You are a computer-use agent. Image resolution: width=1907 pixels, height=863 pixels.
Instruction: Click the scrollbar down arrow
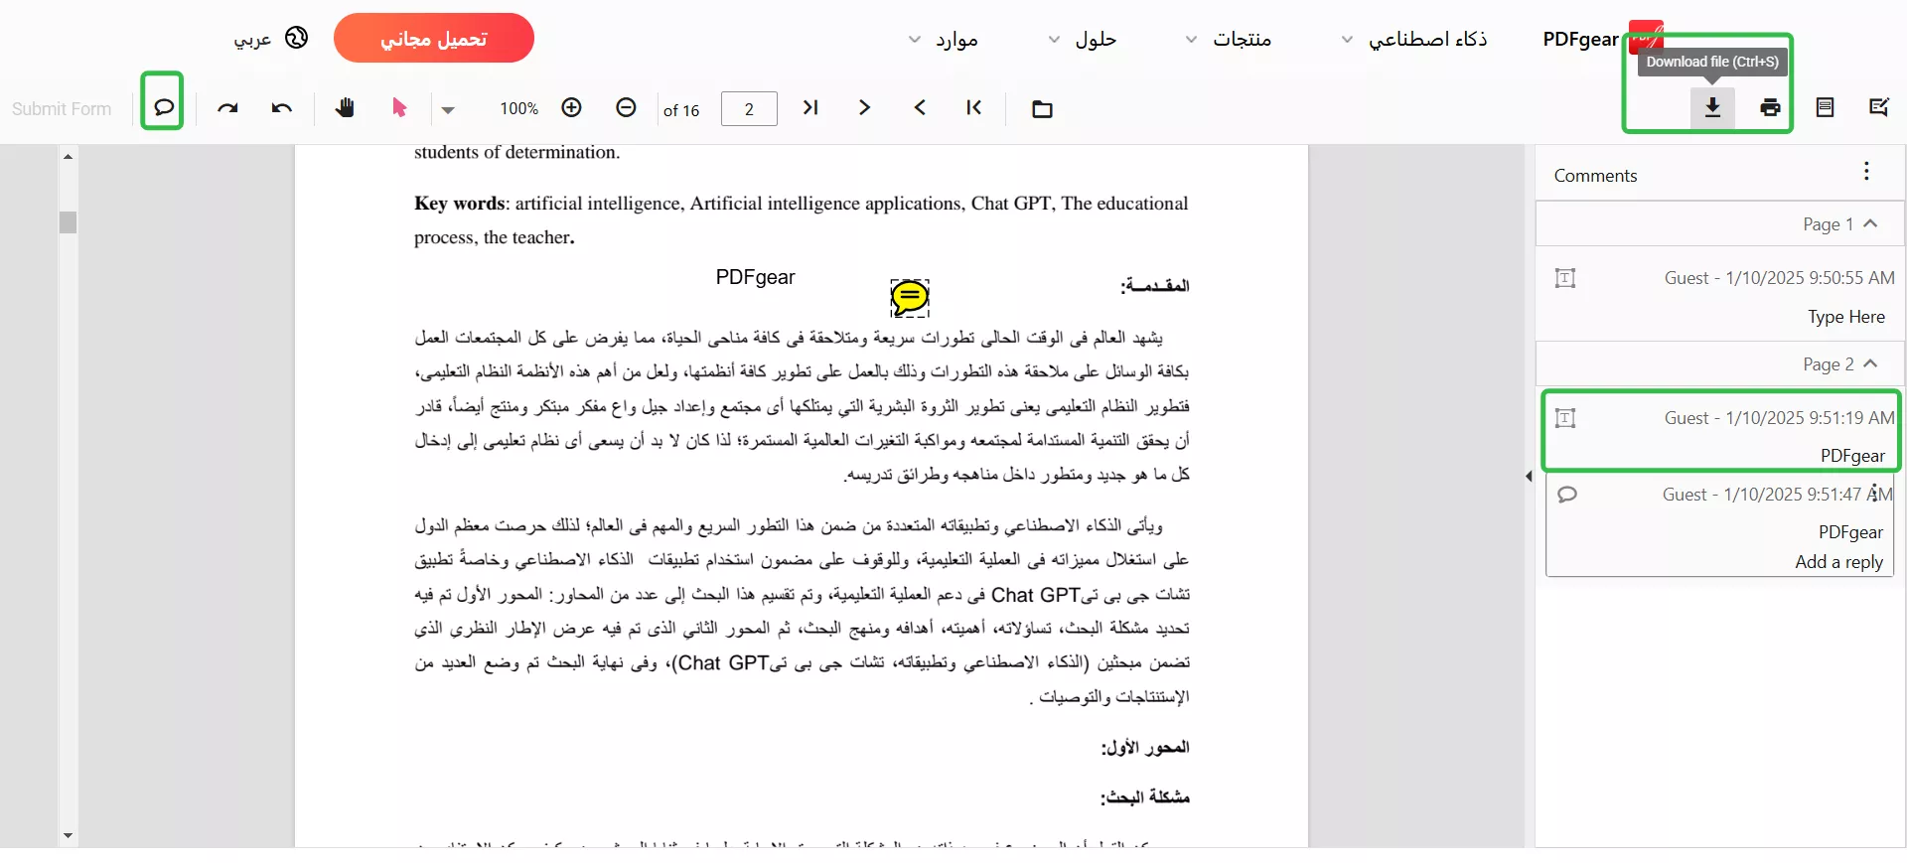(x=68, y=836)
